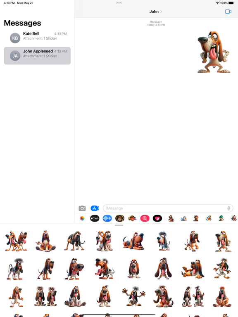Pick the dog lying on its back sticker
The height and width of the screenshot is (317, 238).
click(x=193, y=269)
